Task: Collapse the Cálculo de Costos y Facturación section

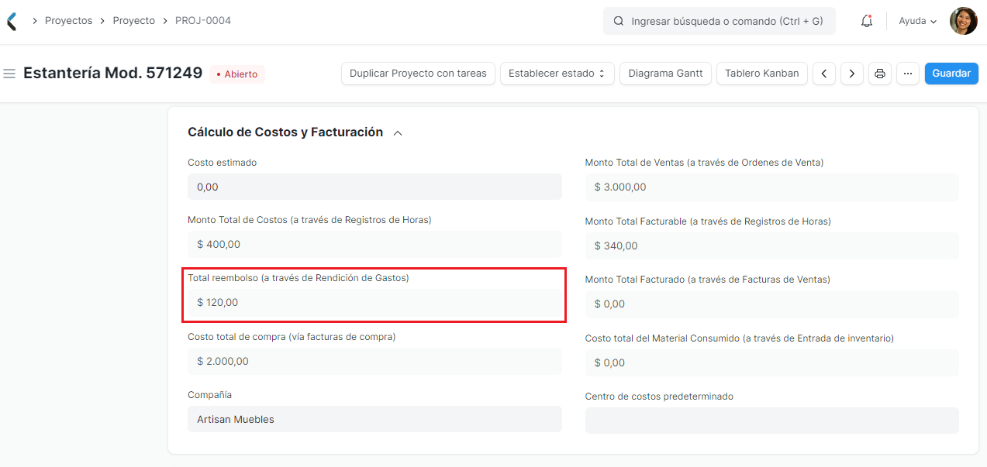Action: point(398,132)
